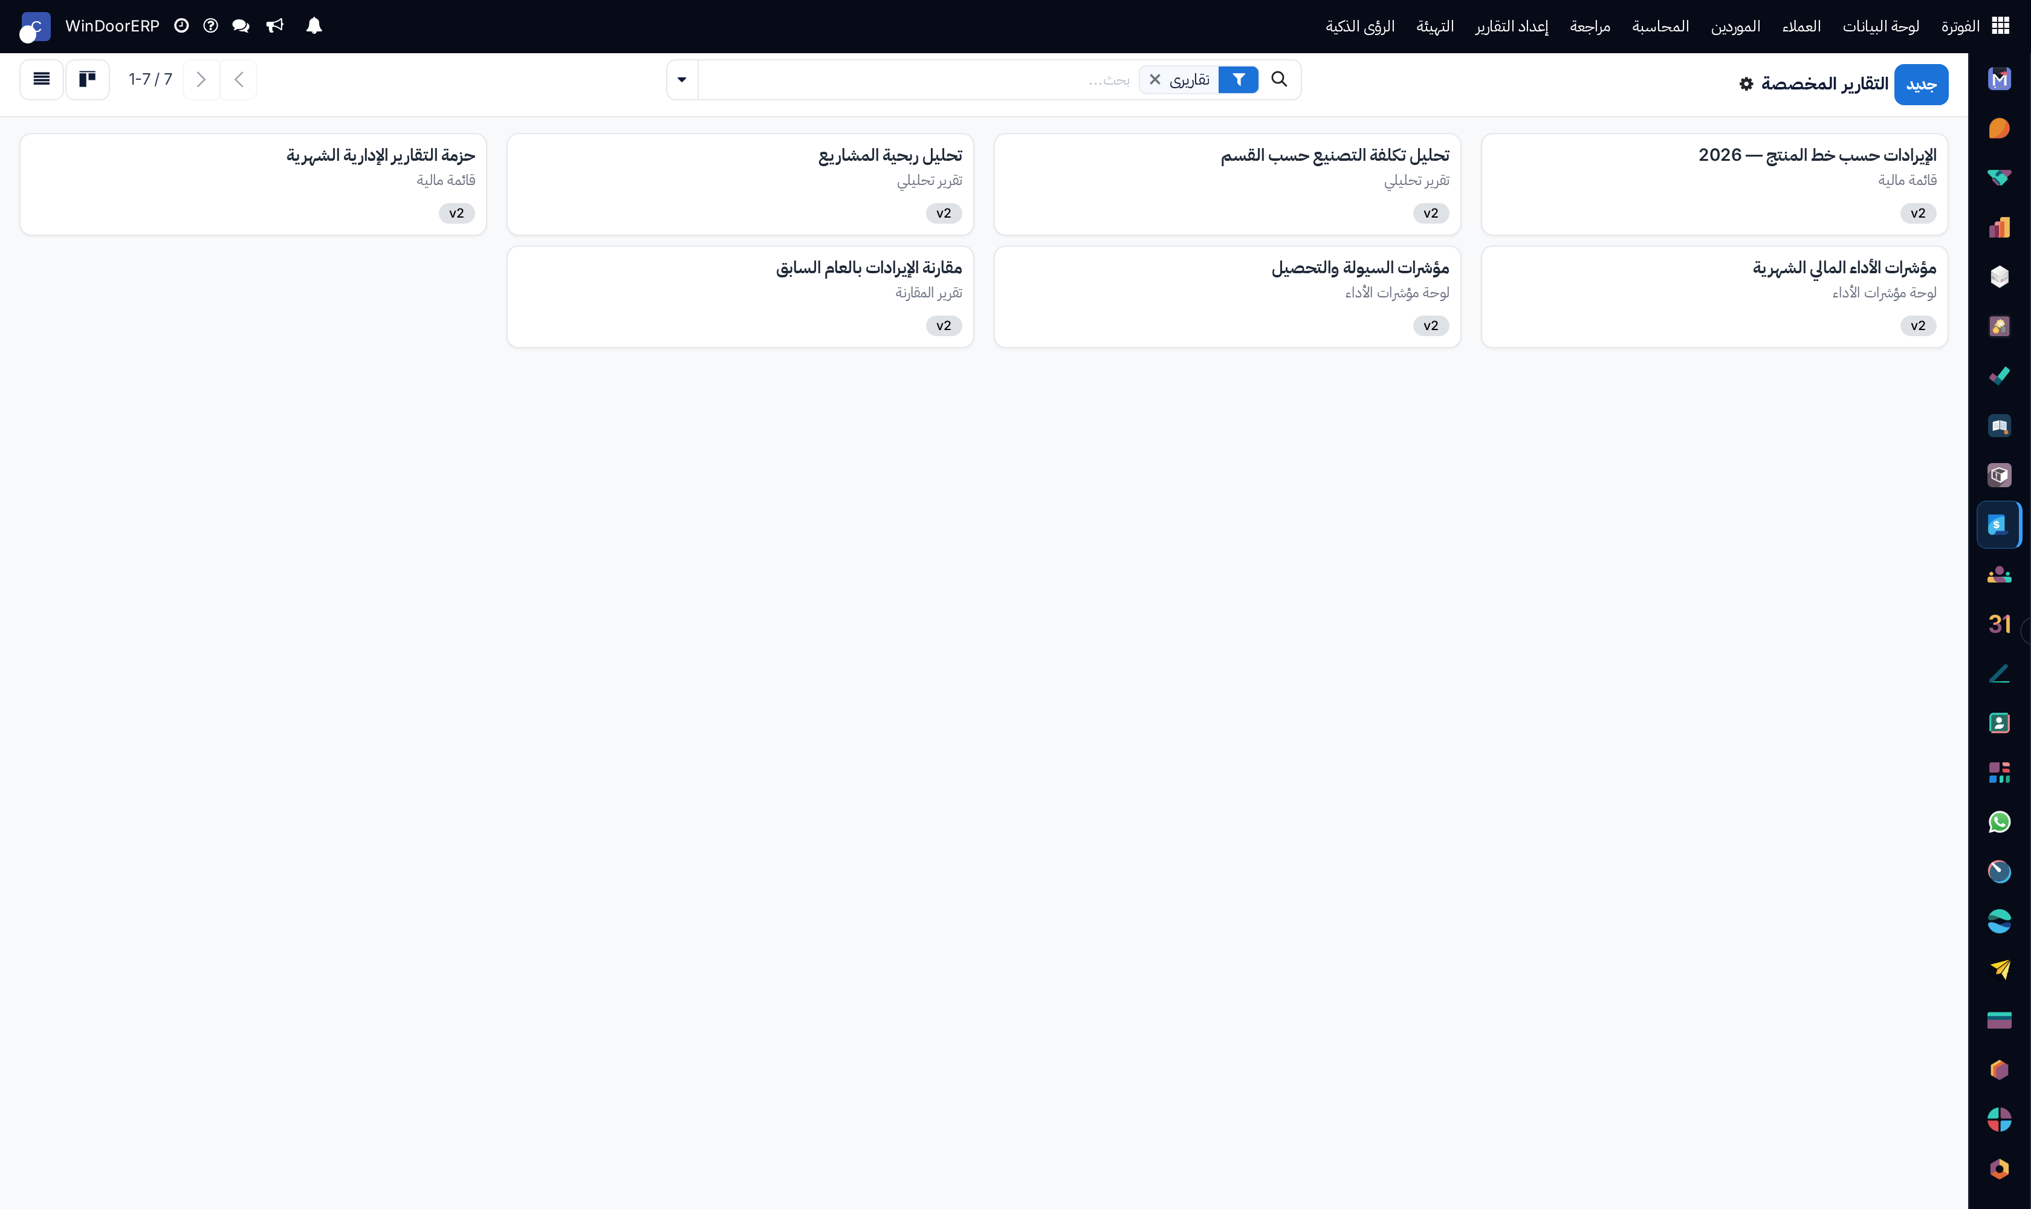Screen dimensions: 2031x1209
Task: Open the Knowledge open-book app icon
Action: click(1999, 426)
